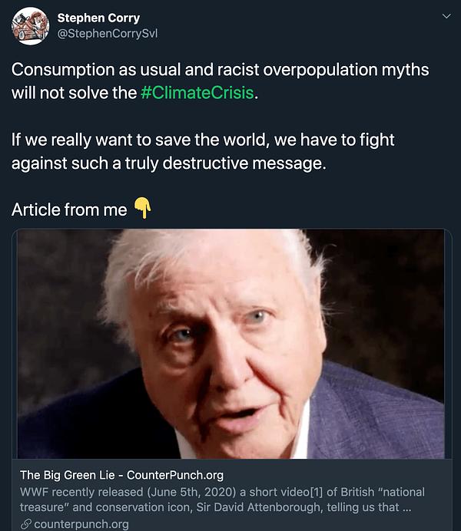This screenshot has height=531, width=461.
Task: Open the tweet options chevron menu
Action: tap(446, 17)
